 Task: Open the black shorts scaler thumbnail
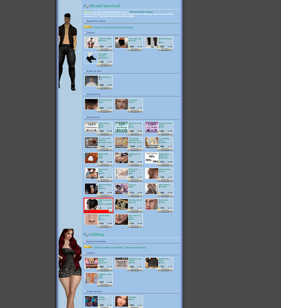[121, 43]
